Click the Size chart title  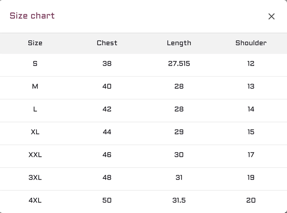[32, 16]
